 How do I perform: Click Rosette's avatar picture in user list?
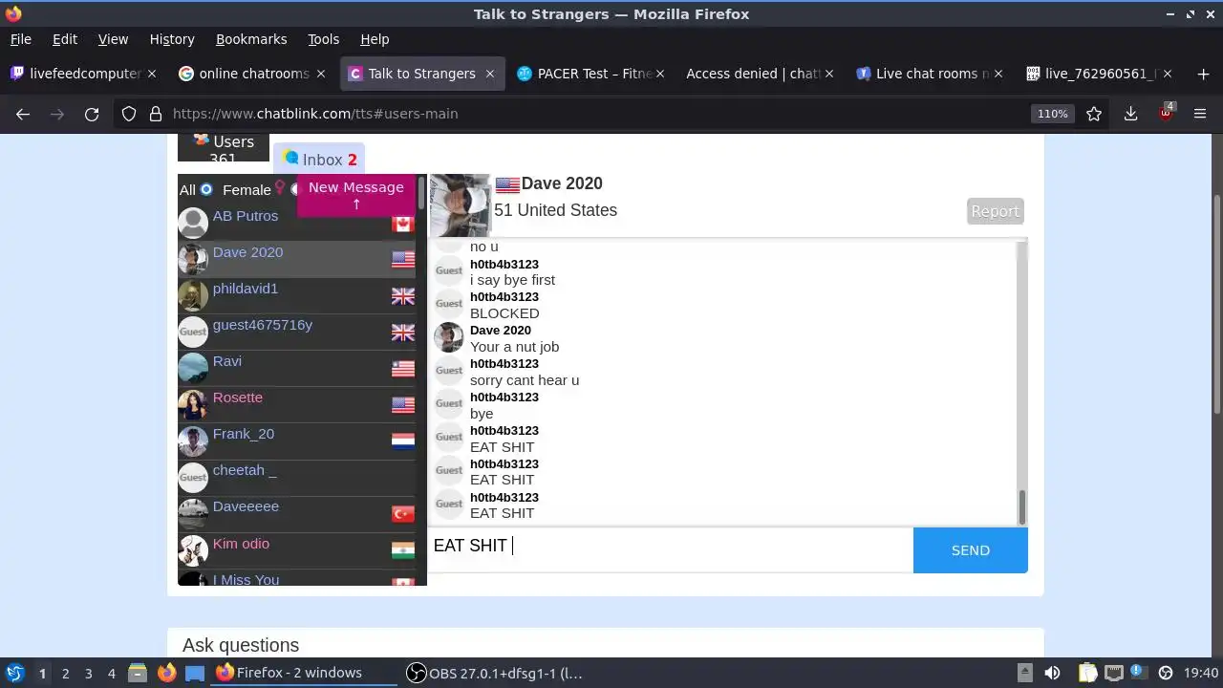pos(193,404)
